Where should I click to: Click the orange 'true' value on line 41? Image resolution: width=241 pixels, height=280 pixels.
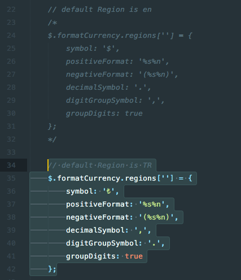click(134, 256)
